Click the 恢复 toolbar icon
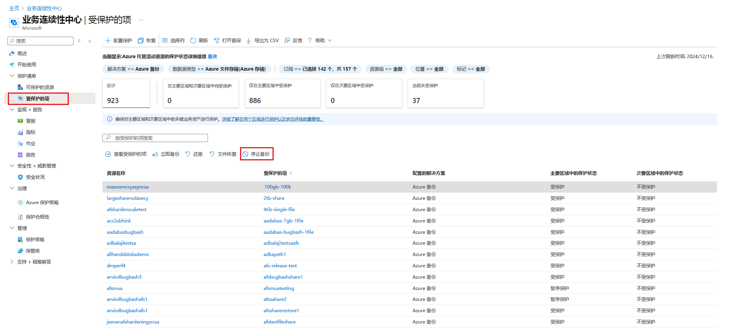The width and height of the screenshot is (735, 336). click(141, 41)
